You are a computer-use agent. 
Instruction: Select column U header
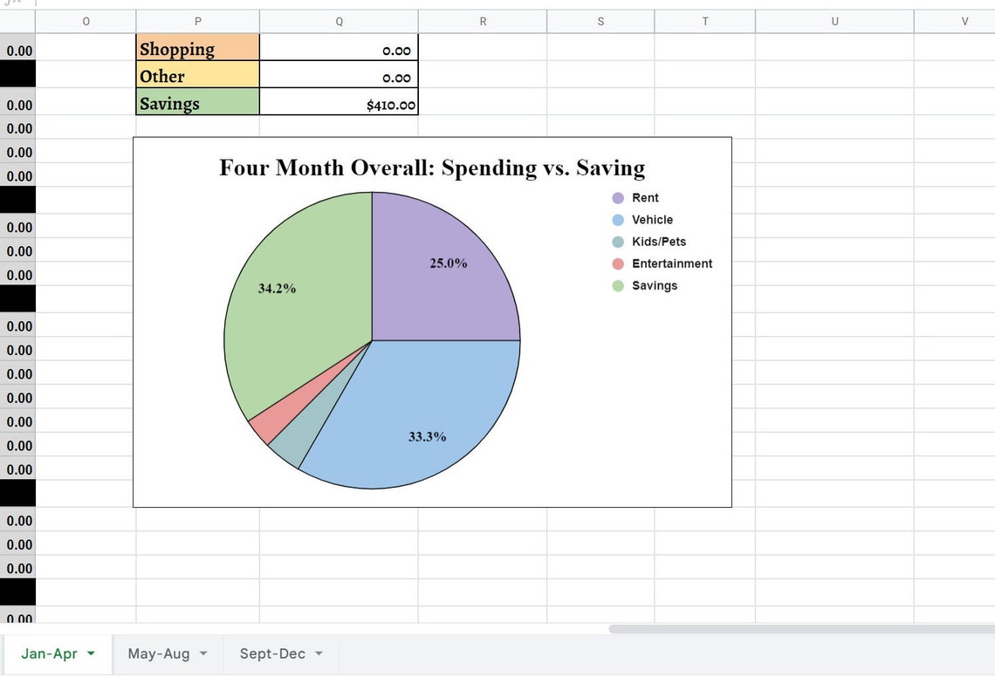coord(834,22)
